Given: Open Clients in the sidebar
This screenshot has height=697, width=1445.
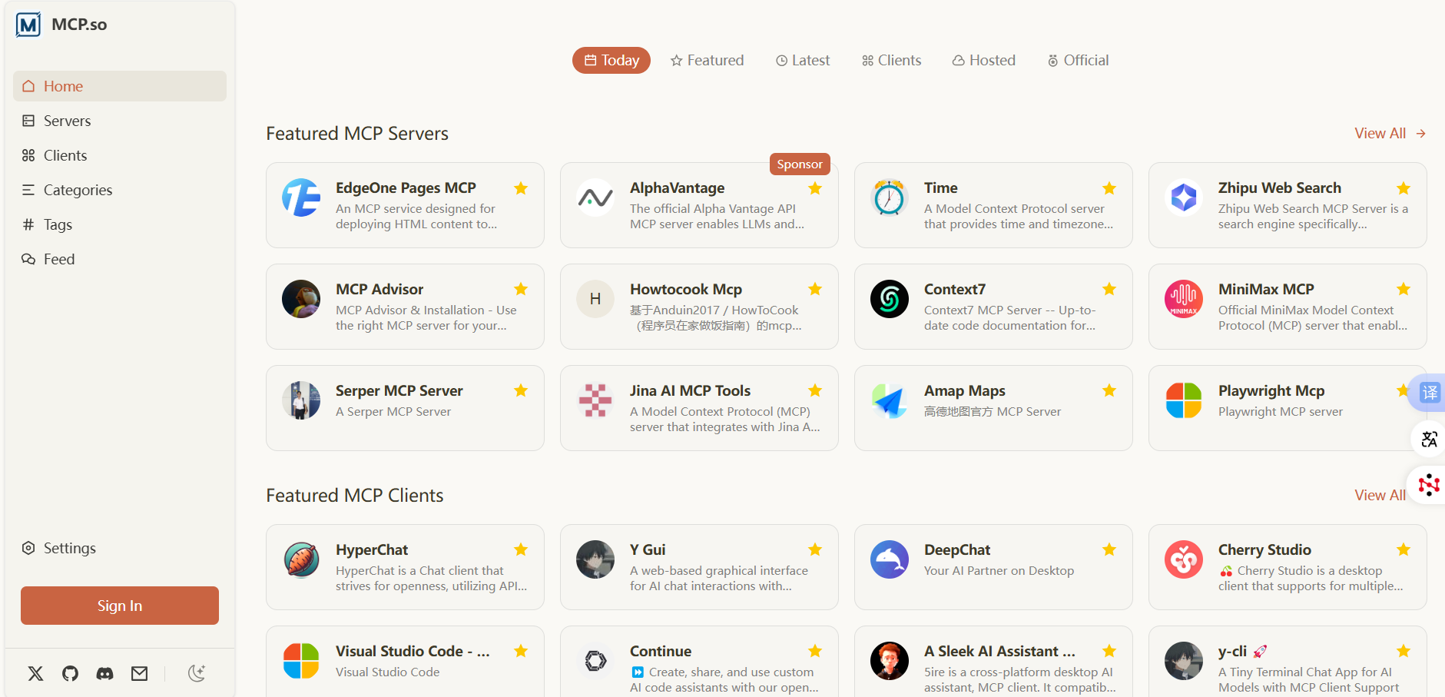Looking at the screenshot, I should click(x=120, y=155).
